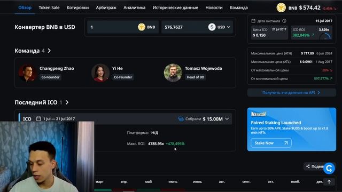Click the Tomasz Wojewoda name

click(x=203, y=68)
